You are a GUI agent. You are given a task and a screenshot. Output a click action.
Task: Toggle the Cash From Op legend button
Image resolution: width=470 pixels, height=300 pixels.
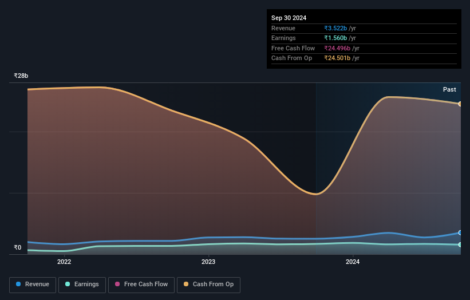tap(208, 285)
